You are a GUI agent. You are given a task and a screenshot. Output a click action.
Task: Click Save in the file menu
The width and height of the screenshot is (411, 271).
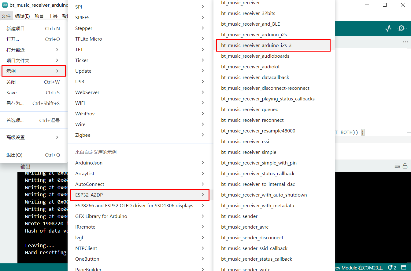click(x=33, y=92)
